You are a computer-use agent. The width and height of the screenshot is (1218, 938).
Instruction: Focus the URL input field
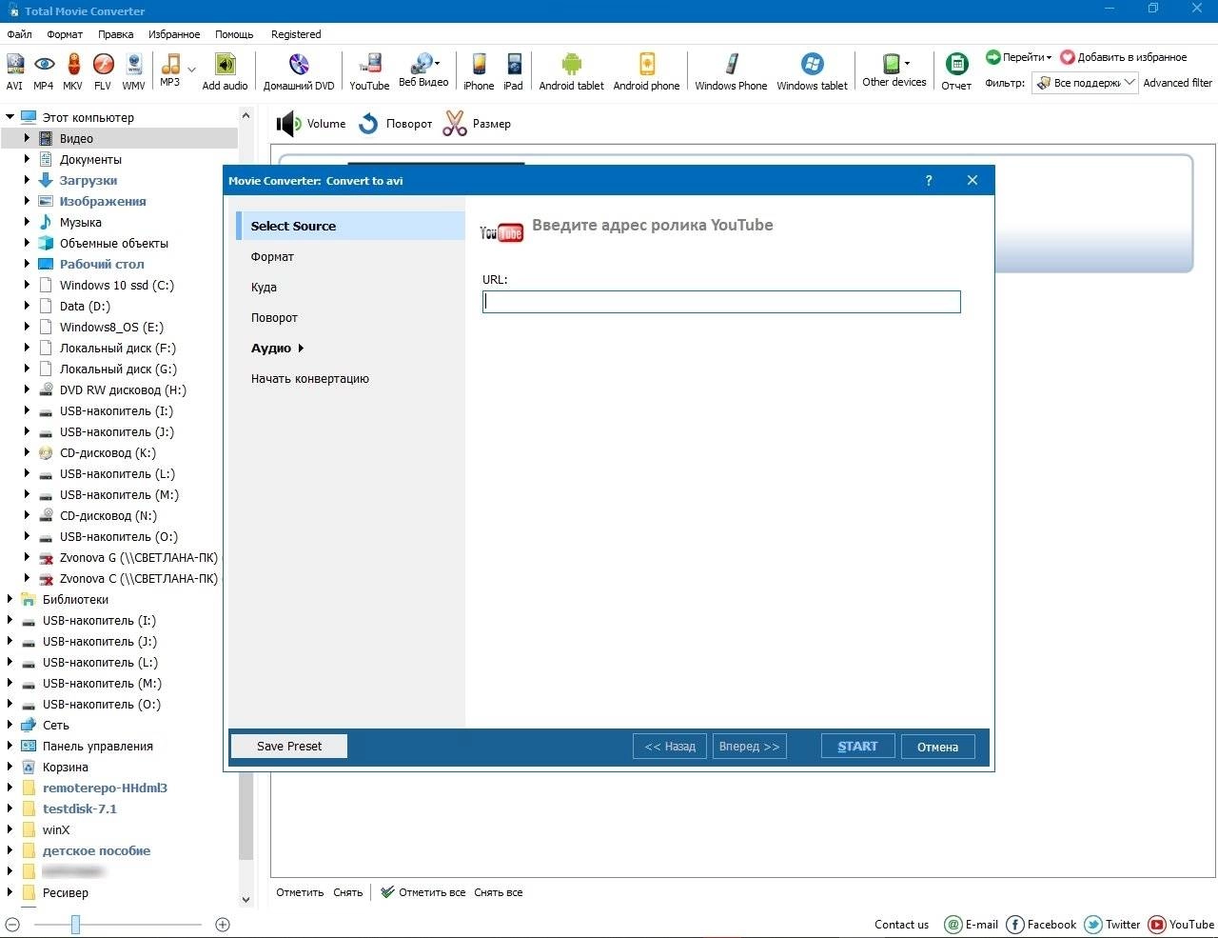click(721, 302)
